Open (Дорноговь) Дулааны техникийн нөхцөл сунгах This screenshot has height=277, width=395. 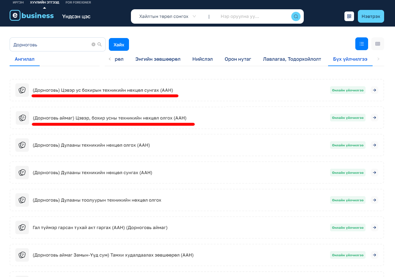coord(92,173)
